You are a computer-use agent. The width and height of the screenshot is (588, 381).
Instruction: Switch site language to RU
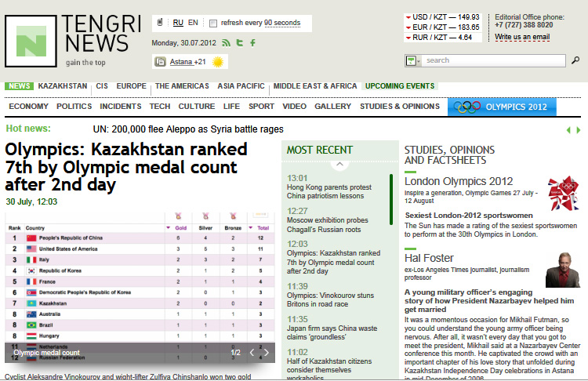point(178,23)
